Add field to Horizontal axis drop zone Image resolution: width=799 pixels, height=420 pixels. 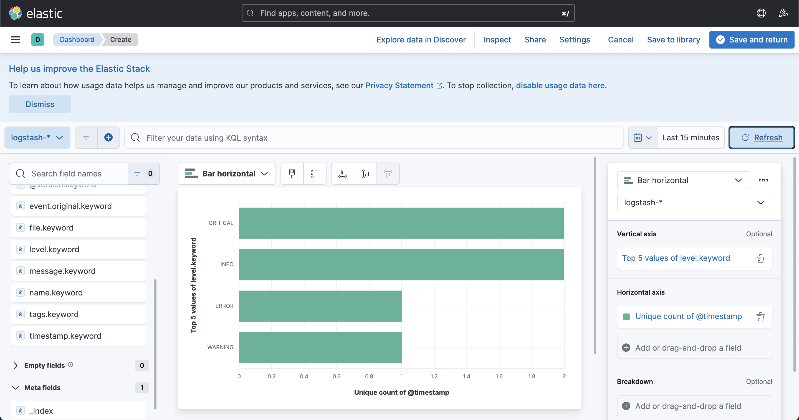point(694,348)
